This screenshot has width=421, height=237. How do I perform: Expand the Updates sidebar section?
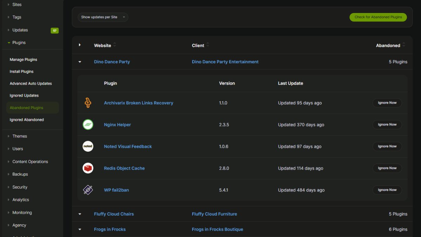(9, 30)
